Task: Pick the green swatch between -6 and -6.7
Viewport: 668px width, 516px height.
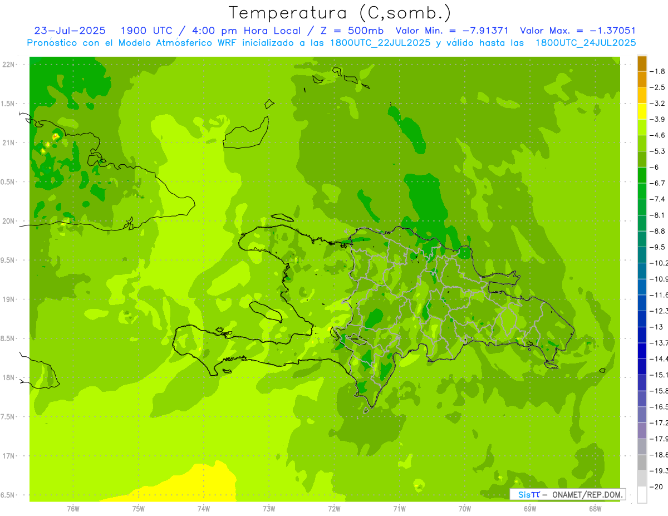Action: tap(642, 175)
